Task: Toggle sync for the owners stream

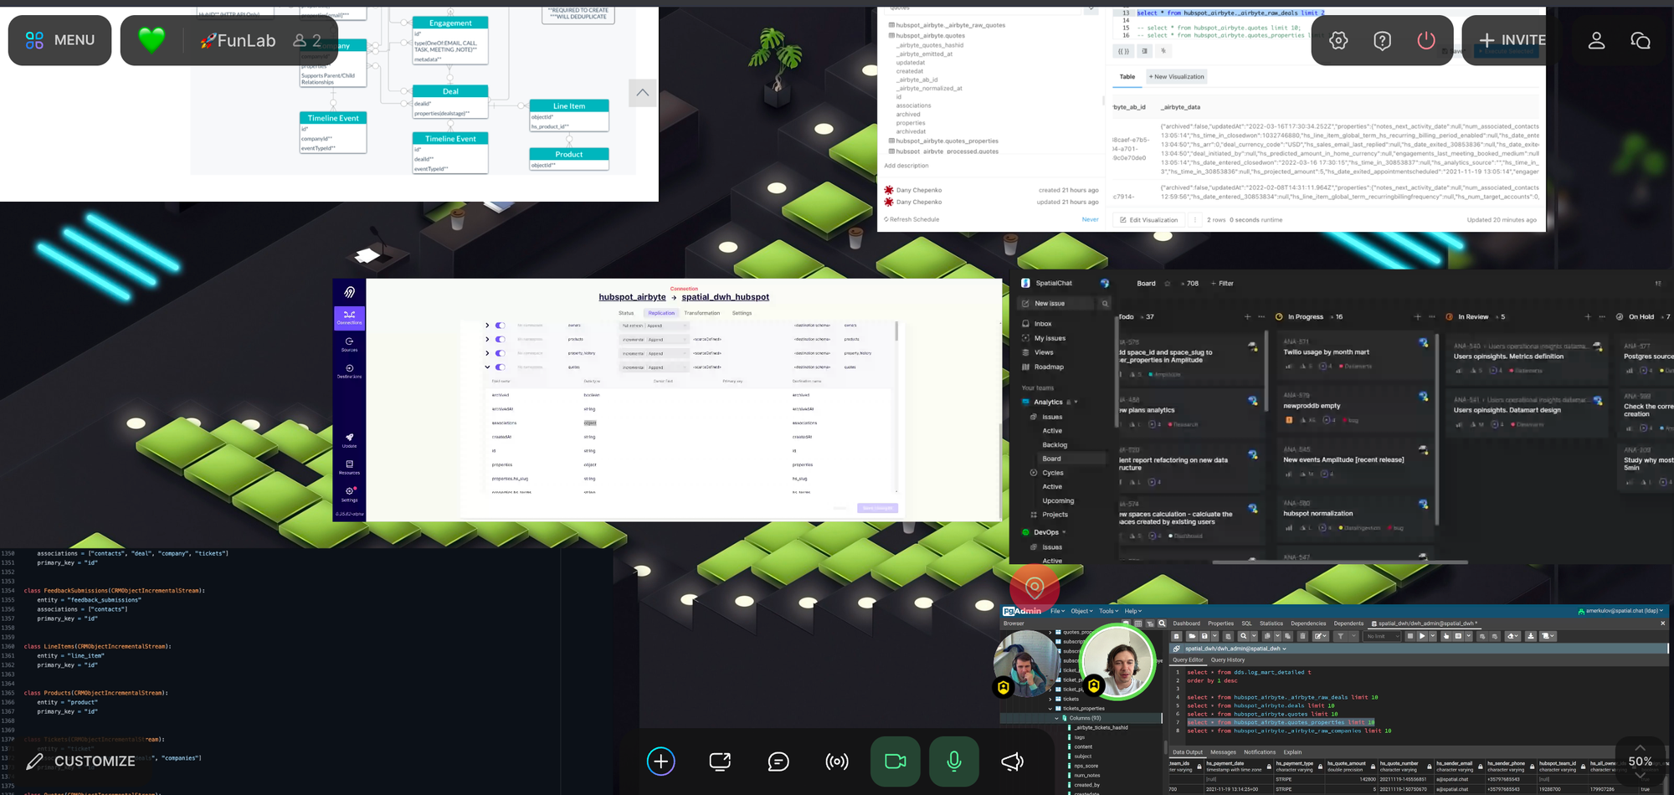Action: pyautogui.click(x=500, y=326)
